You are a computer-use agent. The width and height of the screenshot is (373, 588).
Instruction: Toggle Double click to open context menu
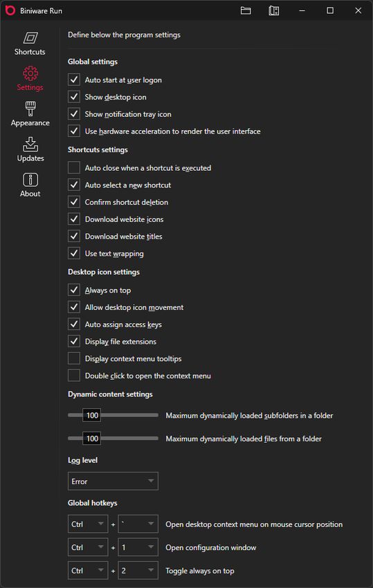(74, 376)
